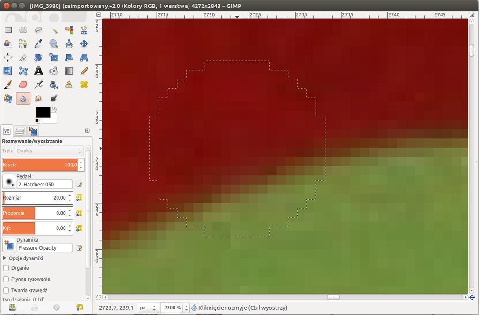The width and height of the screenshot is (479, 315).
Task: Select the Paths tool
Action: coord(23,43)
